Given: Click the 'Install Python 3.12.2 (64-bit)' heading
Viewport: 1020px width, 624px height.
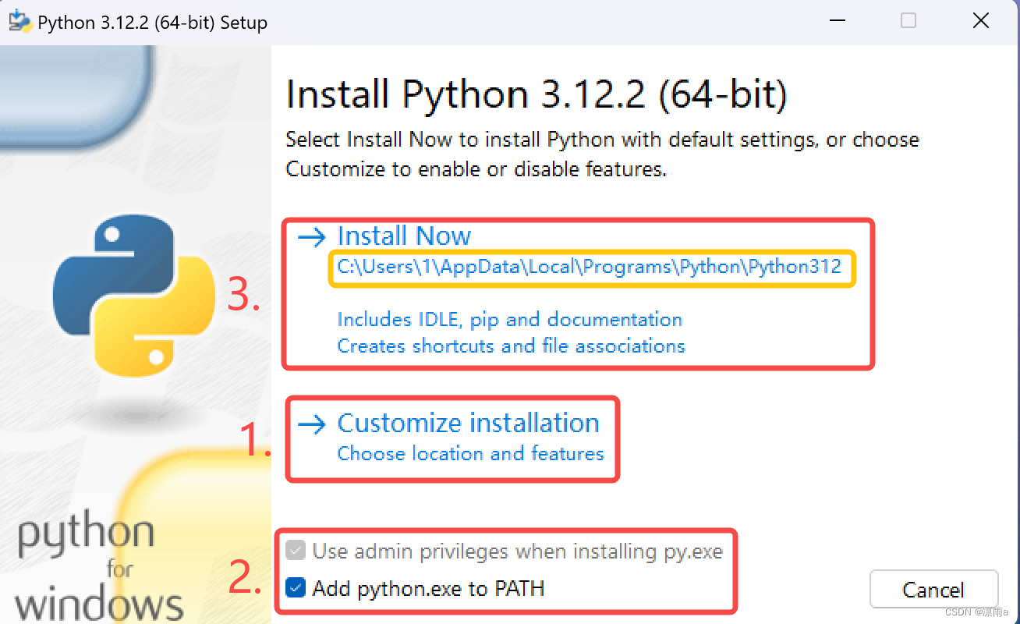Looking at the screenshot, I should coord(537,94).
